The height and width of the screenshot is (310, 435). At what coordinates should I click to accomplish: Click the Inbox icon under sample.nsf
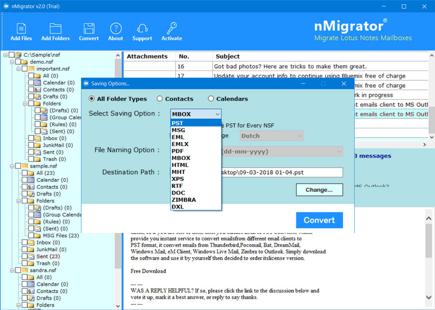(x=31, y=243)
